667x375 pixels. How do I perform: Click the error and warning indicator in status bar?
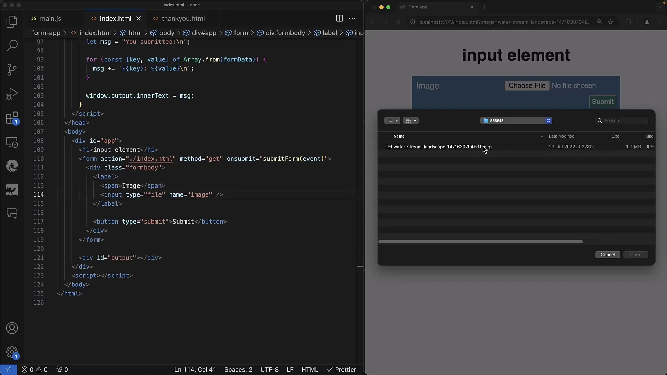coord(34,369)
